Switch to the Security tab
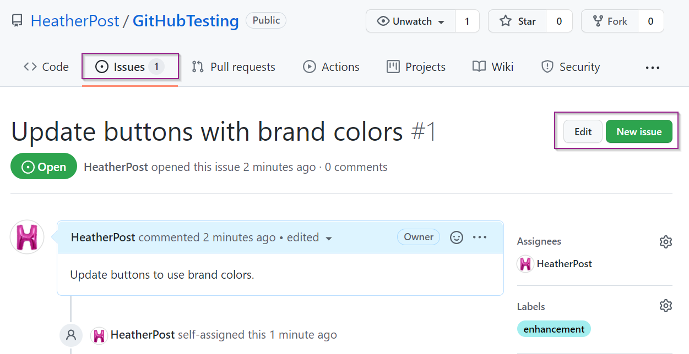Screen dimensions: 689x354 click(571, 67)
